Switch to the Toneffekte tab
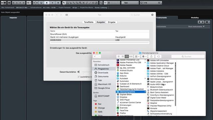Screen dimensions: 213x120 click(x=89, y=22)
